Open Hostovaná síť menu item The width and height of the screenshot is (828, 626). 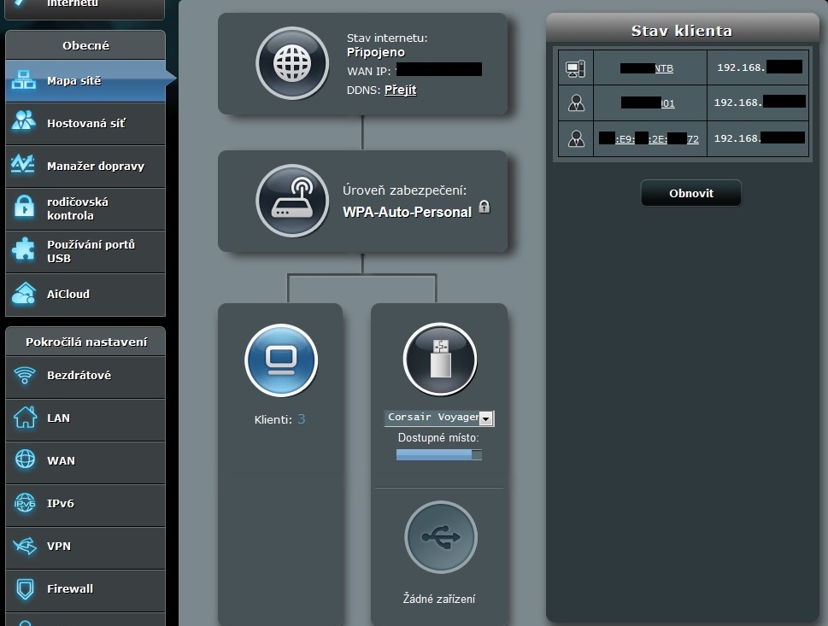[85, 124]
